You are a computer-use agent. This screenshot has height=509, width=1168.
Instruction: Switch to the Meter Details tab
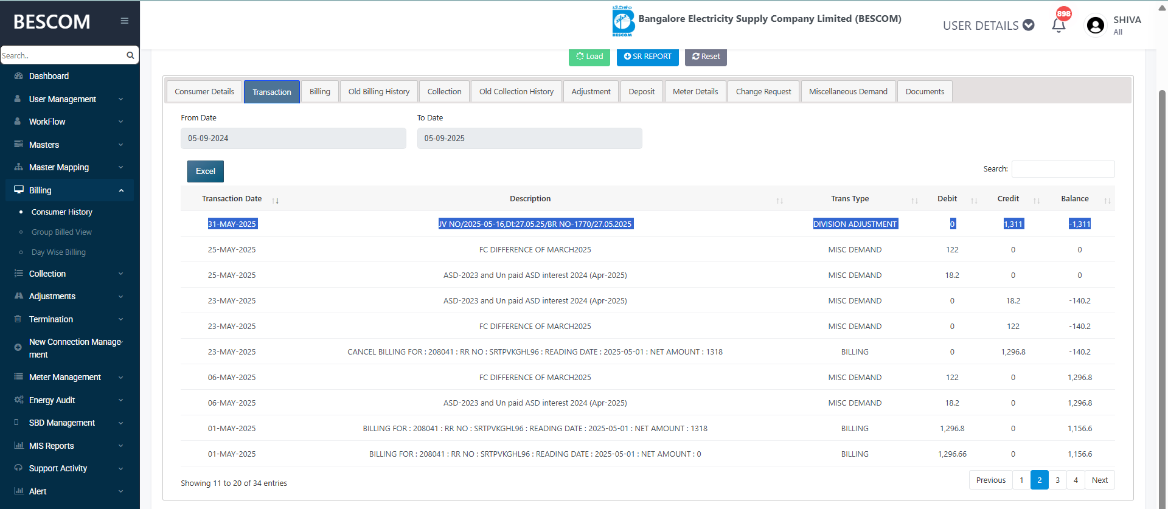[x=695, y=92]
